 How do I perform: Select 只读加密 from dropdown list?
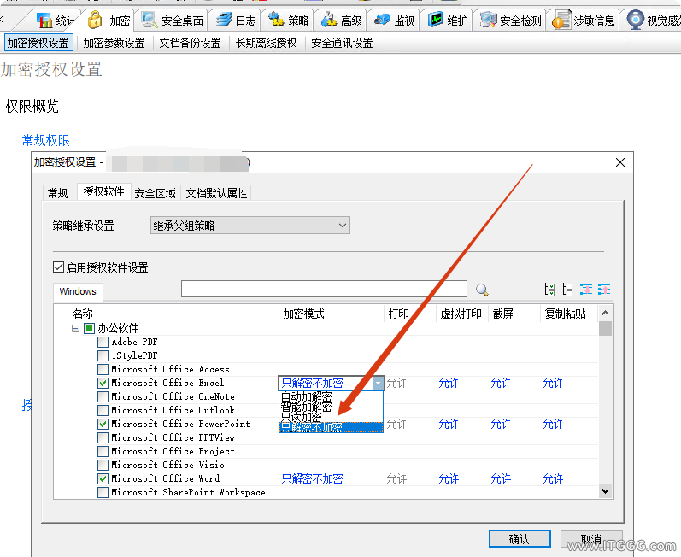pos(331,417)
